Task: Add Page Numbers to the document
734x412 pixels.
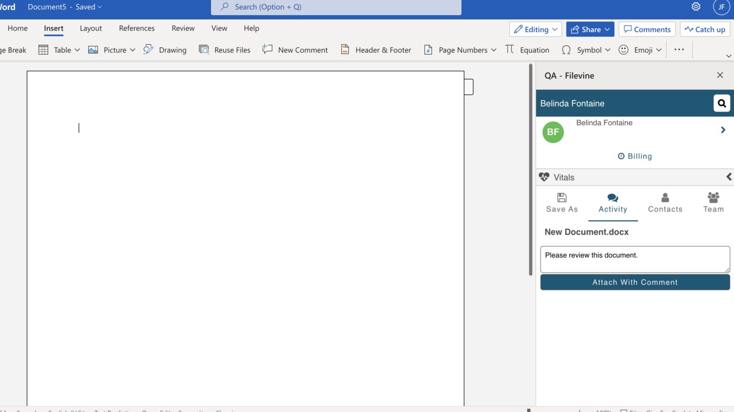Action: pyautogui.click(x=456, y=50)
